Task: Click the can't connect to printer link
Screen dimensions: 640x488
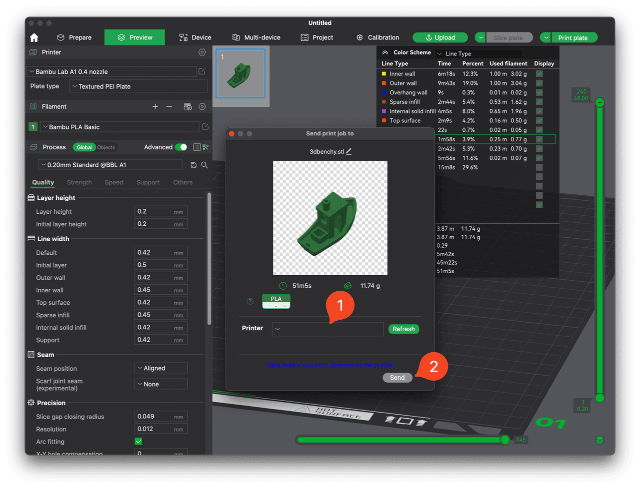Action: coord(330,365)
